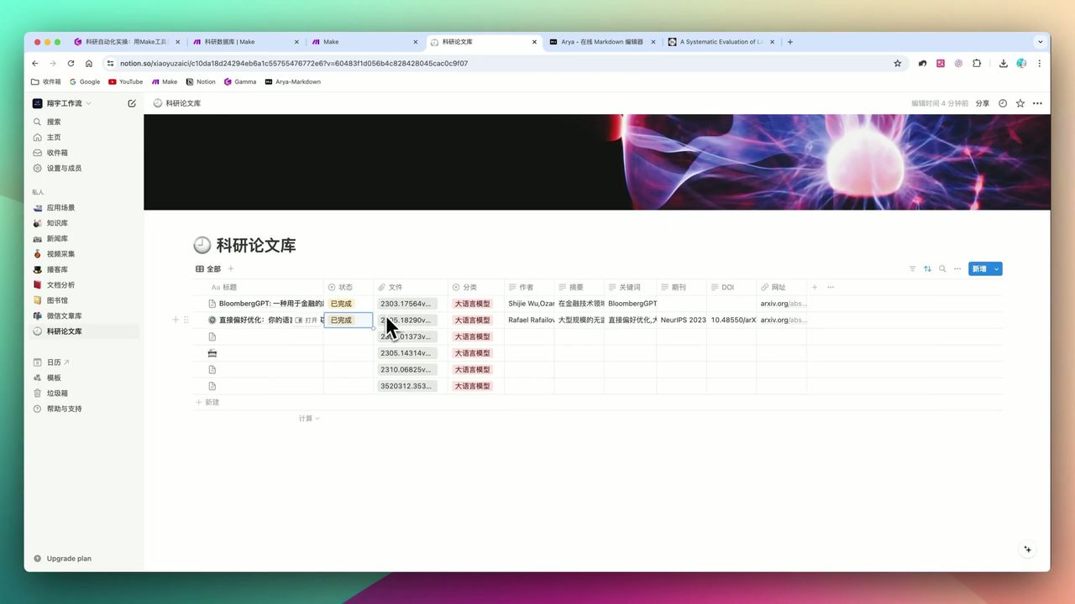Switch to the 全部 view tab
This screenshot has height=604, width=1075.
(208, 268)
